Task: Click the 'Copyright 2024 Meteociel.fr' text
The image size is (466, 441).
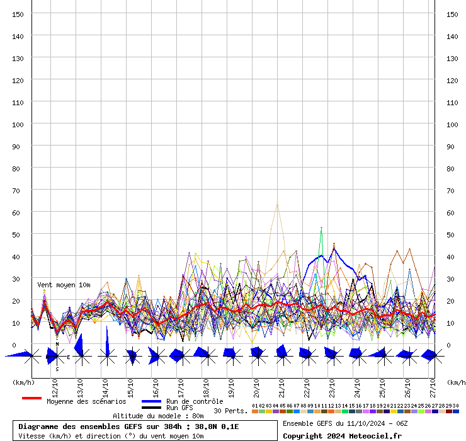Action: point(341,435)
